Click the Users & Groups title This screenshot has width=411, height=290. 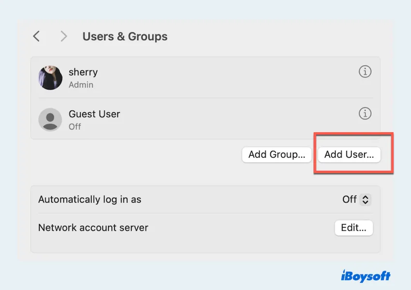[125, 36]
